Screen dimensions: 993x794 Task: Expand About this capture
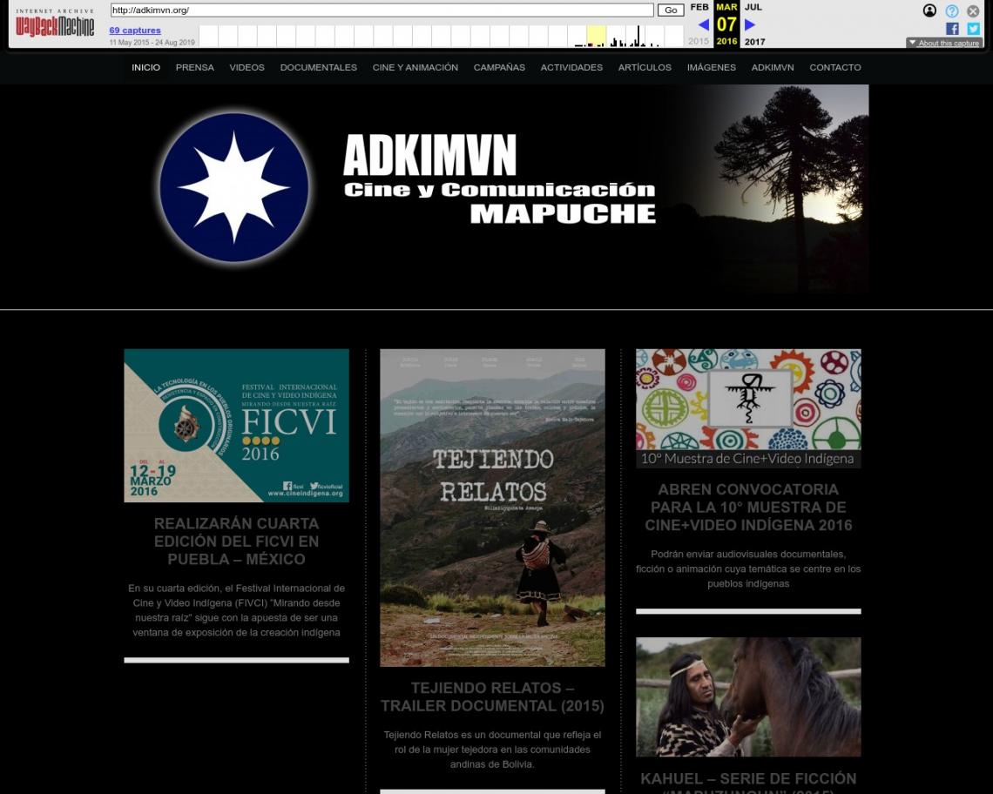944,43
